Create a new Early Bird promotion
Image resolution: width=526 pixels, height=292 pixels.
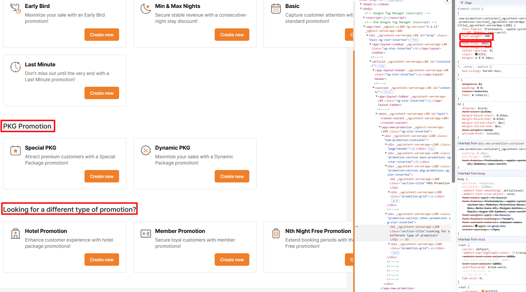[x=102, y=35]
